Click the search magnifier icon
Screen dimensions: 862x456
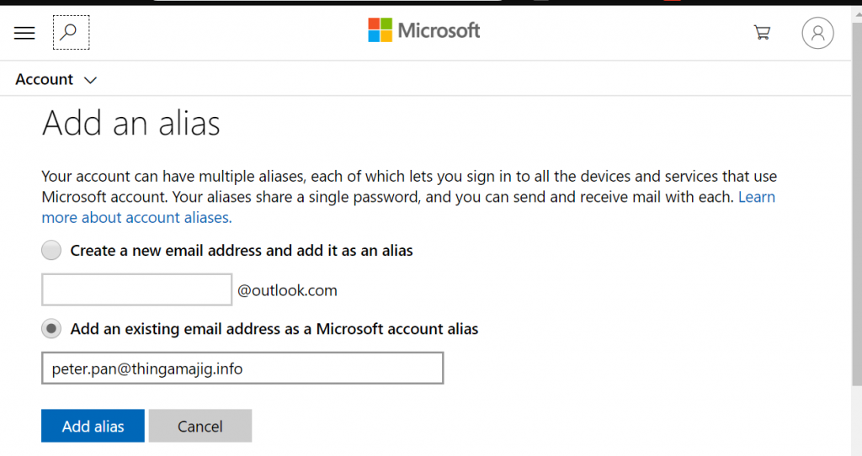71,33
